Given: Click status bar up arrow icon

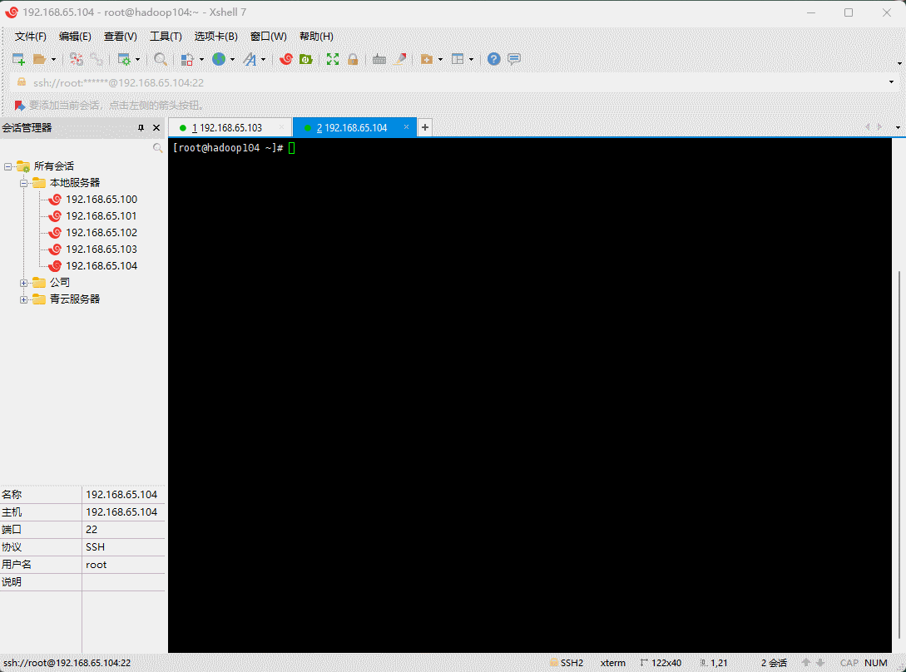Looking at the screenshot, I should tap(806, 663).
